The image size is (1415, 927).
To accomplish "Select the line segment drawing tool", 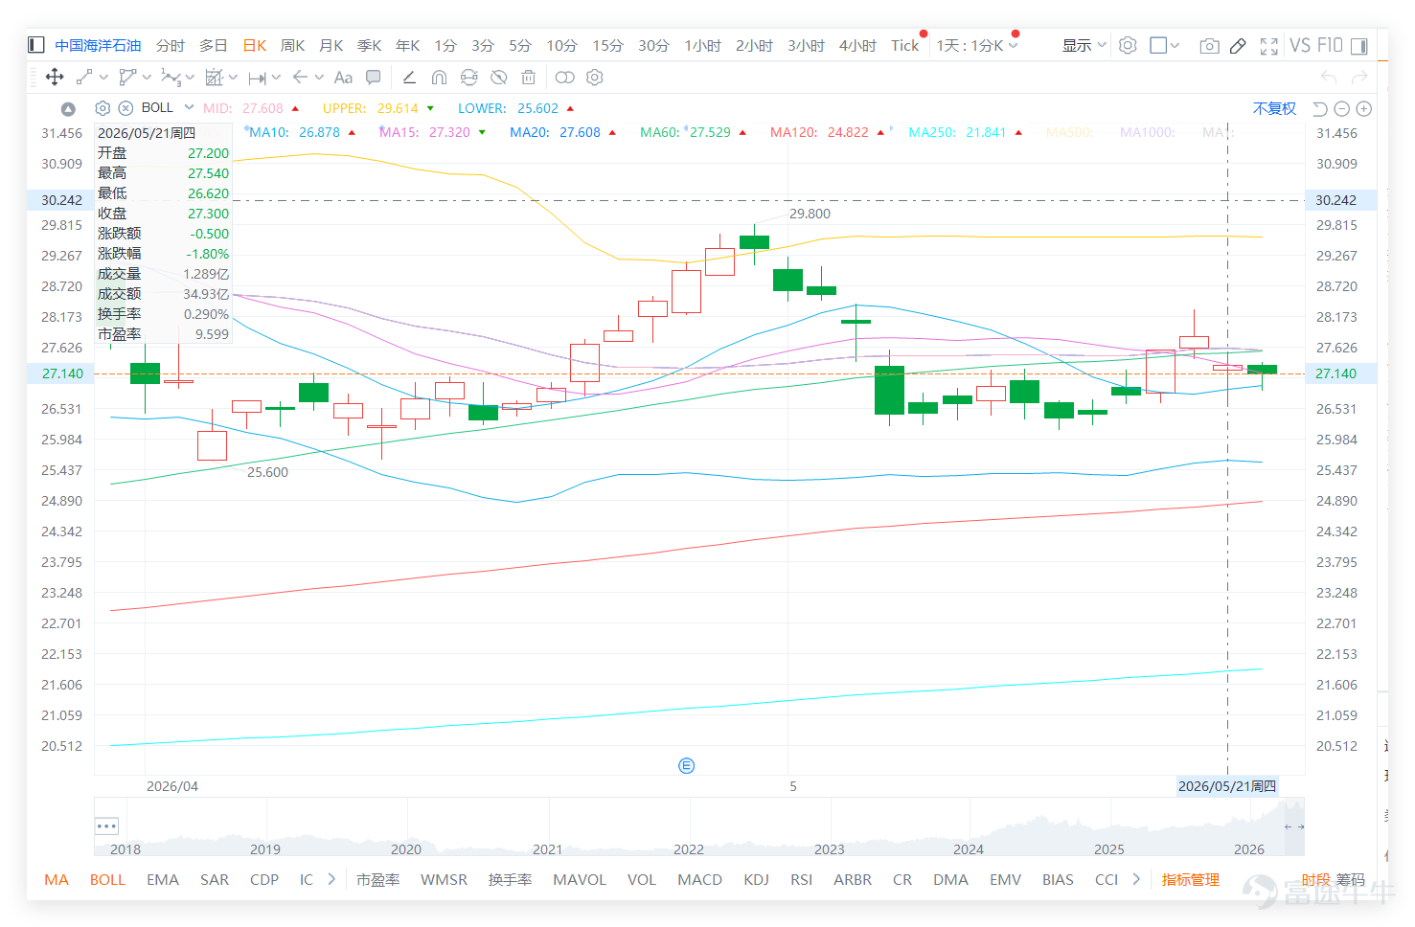I will 84,78.
